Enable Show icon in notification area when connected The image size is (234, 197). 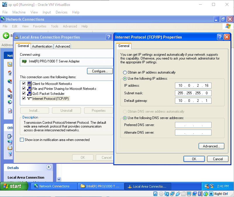[22, 140]
